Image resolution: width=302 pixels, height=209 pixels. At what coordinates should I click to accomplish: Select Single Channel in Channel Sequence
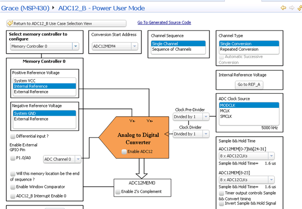pyautogui.click(x=179, y=43)
